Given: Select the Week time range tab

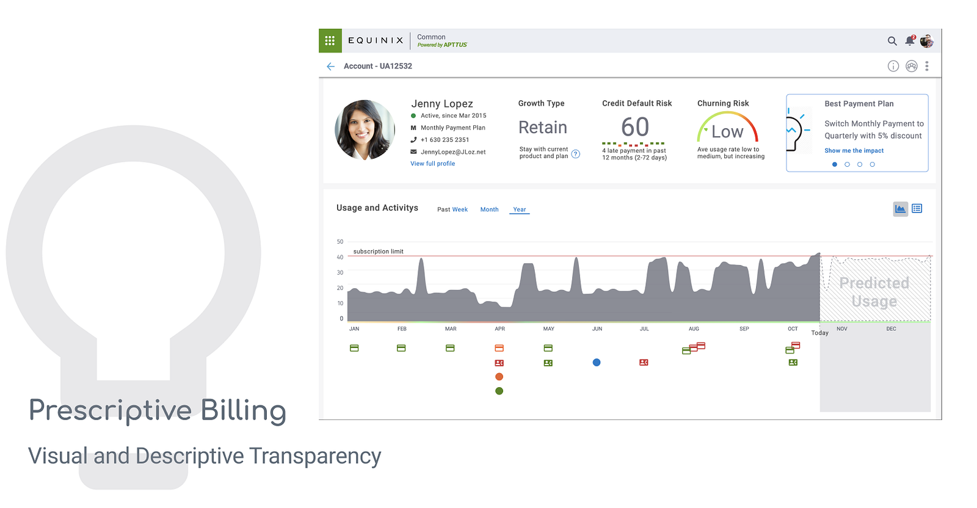Looking at the screenshot, I should tap(460, 209).
